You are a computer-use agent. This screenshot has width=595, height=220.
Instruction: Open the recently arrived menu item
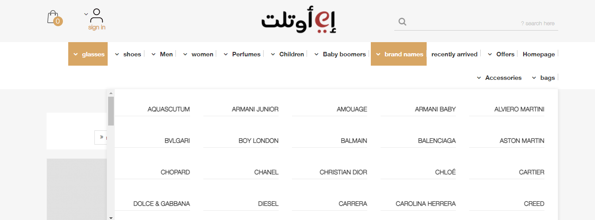click(x=455, y=54)
